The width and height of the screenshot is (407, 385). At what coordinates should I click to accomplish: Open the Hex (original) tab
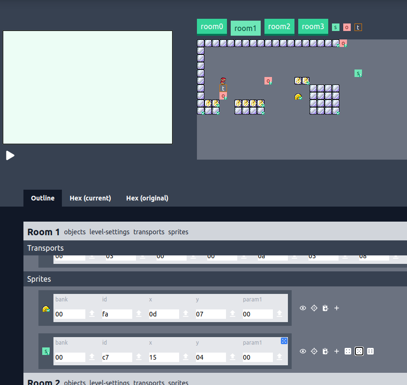(x=147, y=198)
